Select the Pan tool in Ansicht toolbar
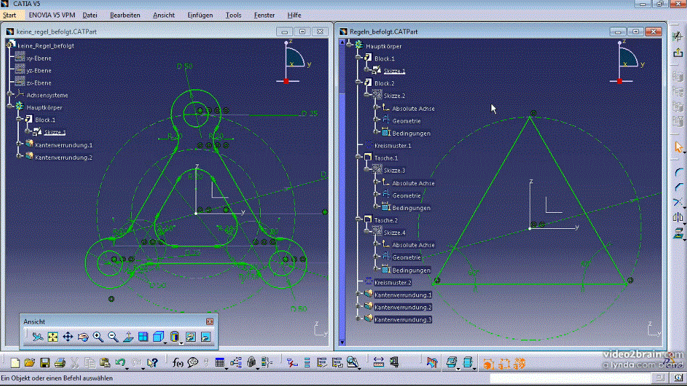This screenshot has height=386, width=687. [67, 337]
